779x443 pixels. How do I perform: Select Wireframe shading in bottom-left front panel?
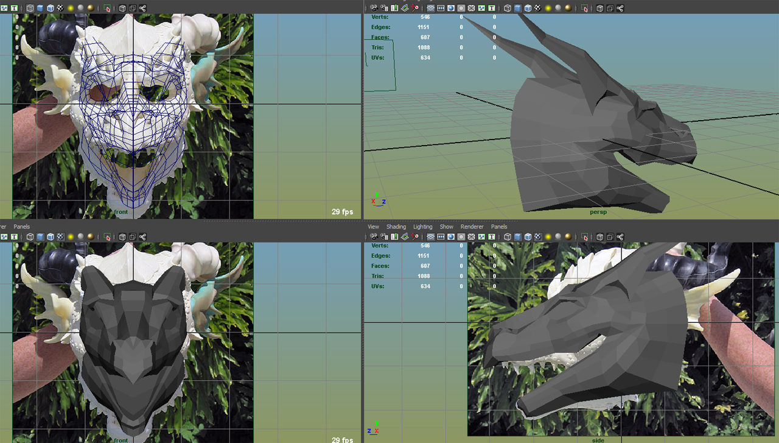30,237
